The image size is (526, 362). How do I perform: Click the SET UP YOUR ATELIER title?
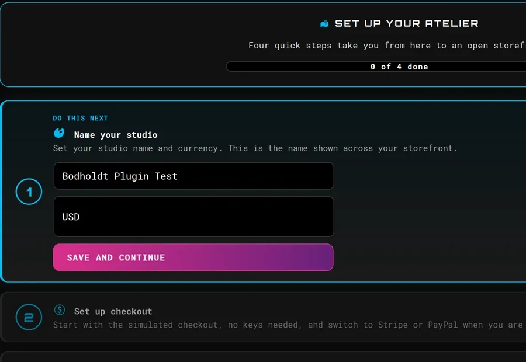[x=407, y=23]
